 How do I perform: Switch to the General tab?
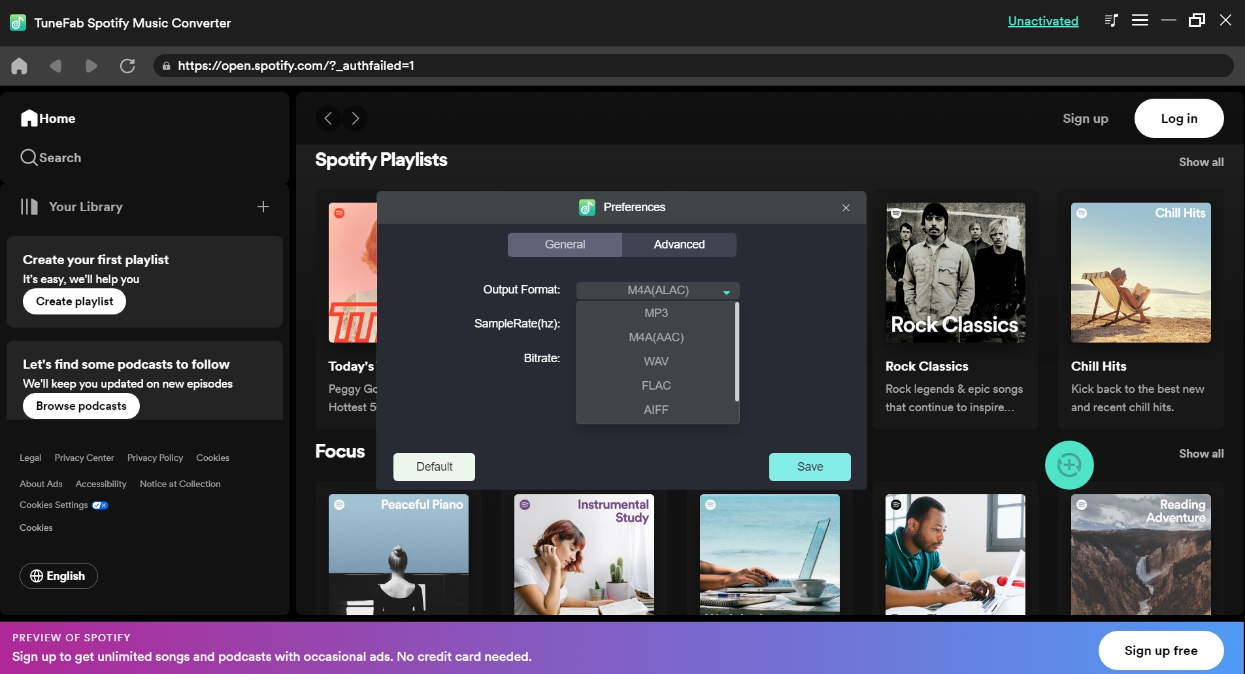point(565,244)
